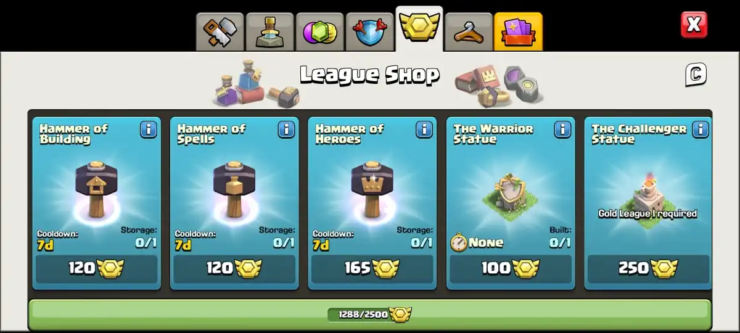Screen dimensions: 740x333
Task: Click the C icon beside League Shop
Action: (696, 75)
